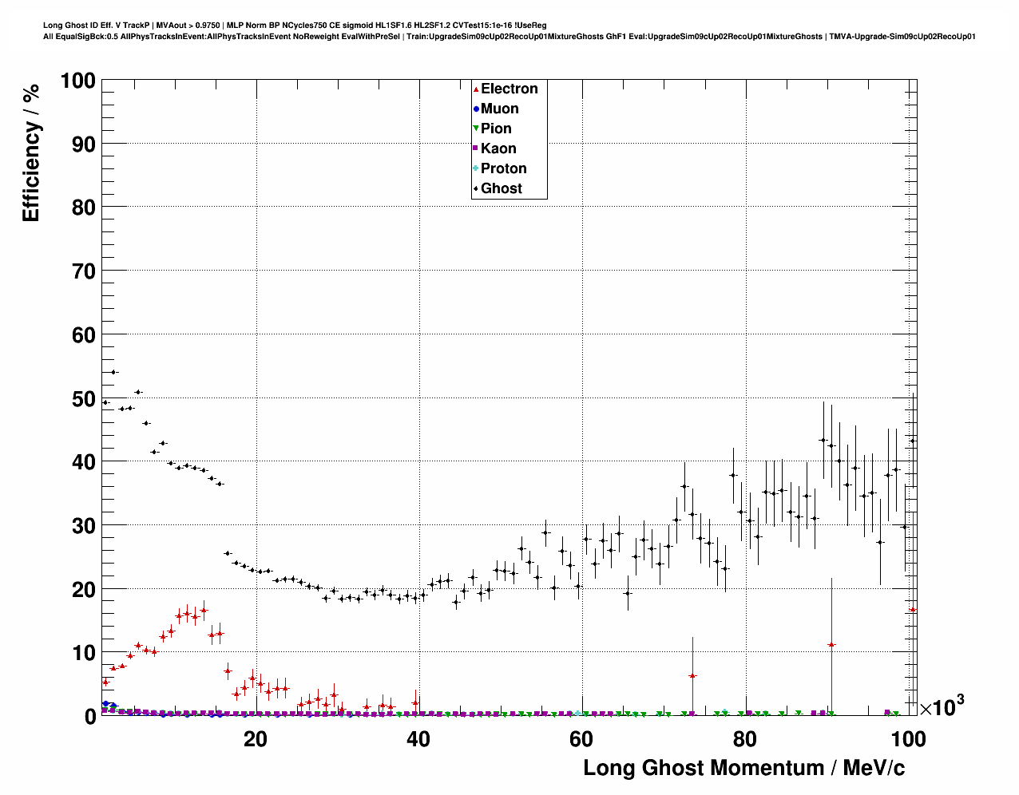The image size is (1019, 795).
Task: Select the 'Efficiency / %' y-axis title
Action: tap(31, 152)
